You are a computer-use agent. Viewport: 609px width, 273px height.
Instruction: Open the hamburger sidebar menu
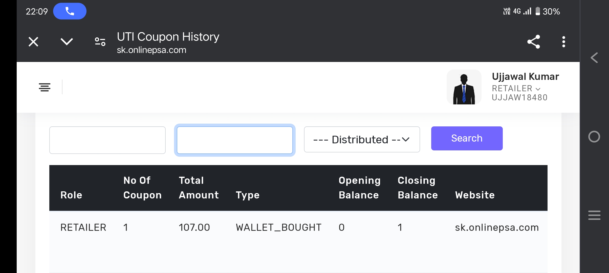[x=45, y=87]
